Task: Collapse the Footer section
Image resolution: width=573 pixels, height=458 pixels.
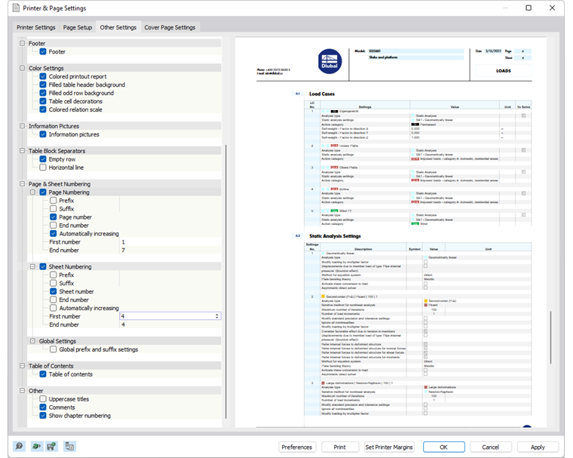Action: pyautogui.click(x=23, y=43)
